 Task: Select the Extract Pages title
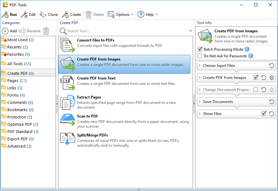89,97
